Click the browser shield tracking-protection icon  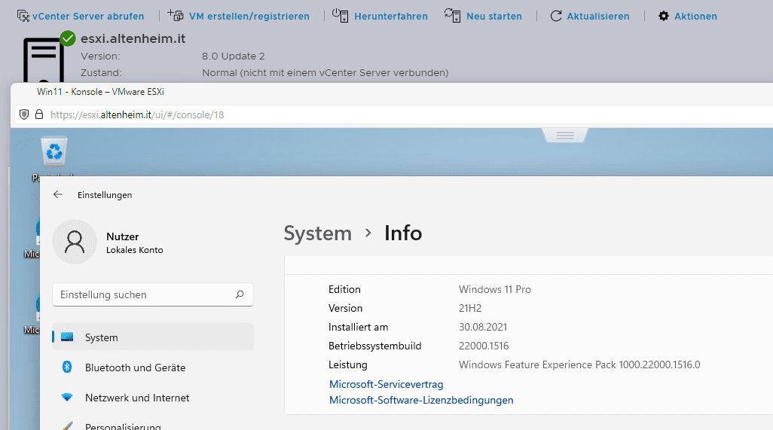coord(23,114)
